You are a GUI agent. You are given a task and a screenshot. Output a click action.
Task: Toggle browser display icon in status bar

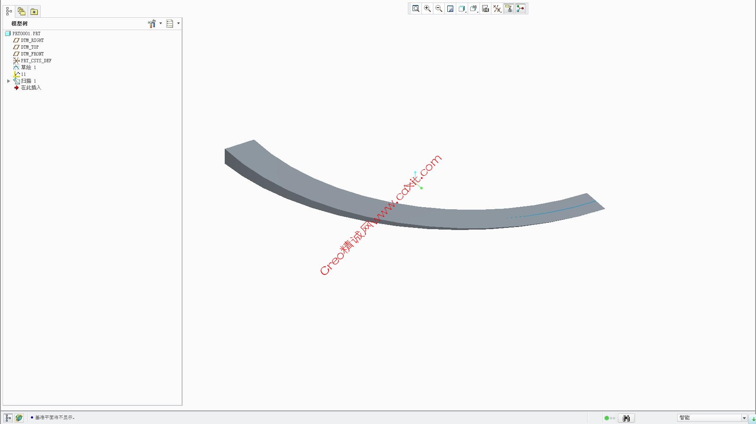[19, 418]
